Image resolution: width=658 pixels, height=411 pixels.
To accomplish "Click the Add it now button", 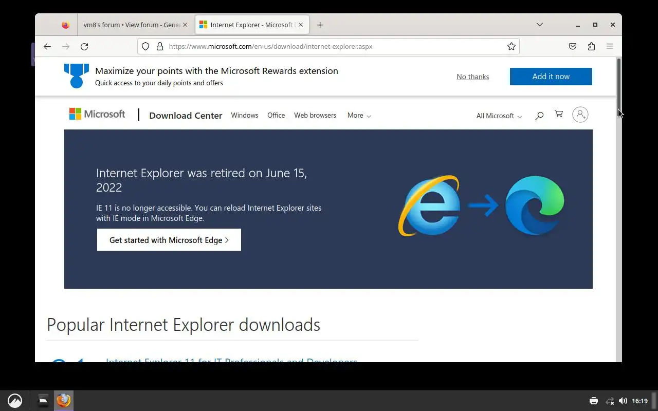I will point(551,76).
